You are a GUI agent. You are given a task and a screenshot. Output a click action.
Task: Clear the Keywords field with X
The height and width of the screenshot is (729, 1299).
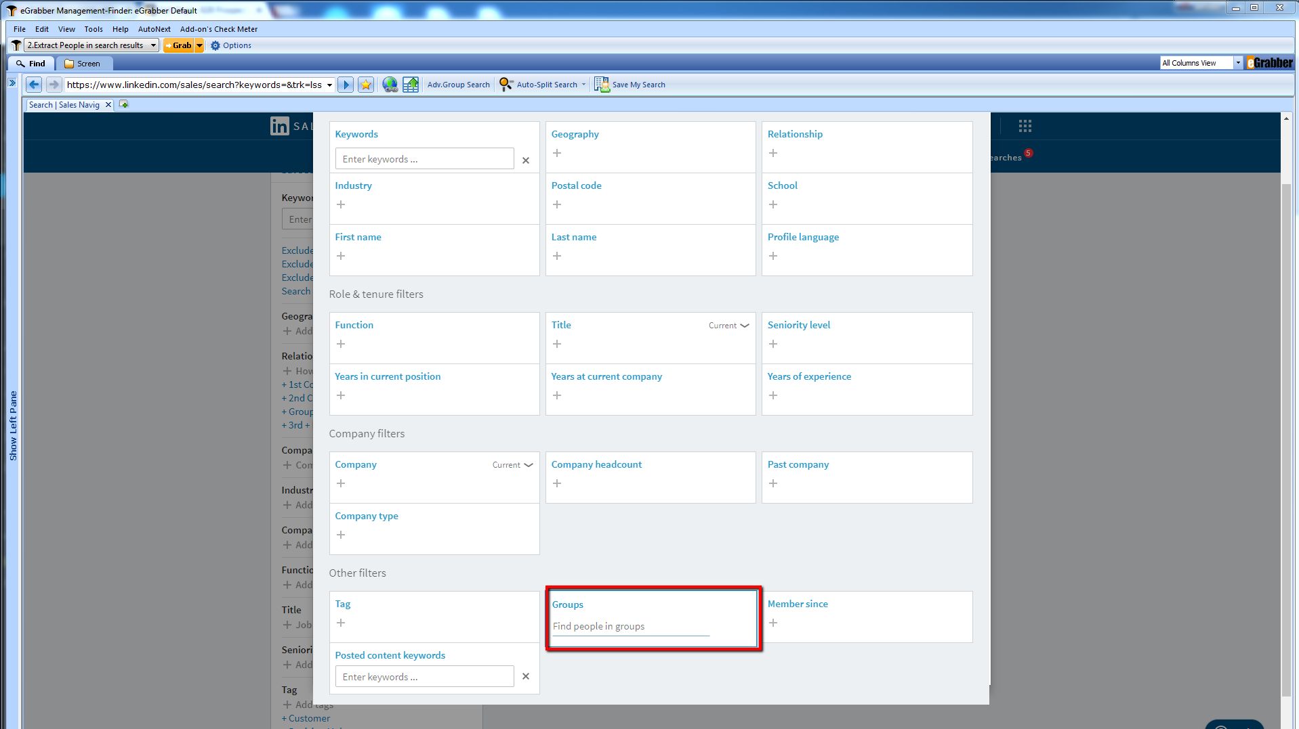pos(526,160)
